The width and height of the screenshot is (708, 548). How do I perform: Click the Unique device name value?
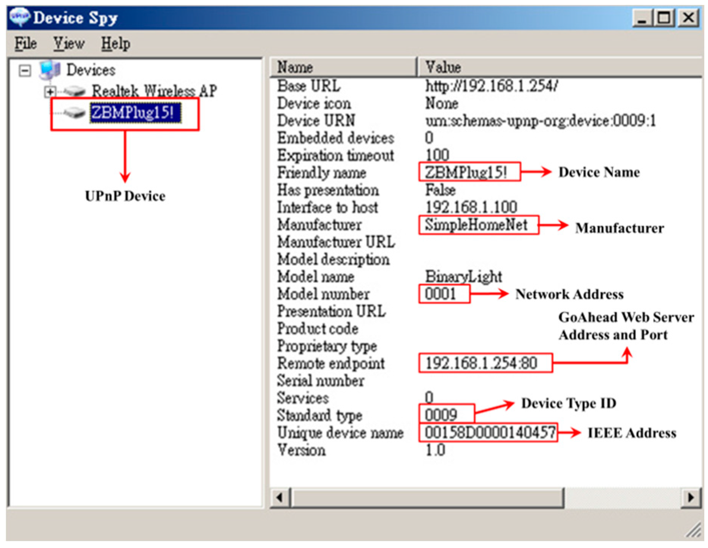coord(489,433)
